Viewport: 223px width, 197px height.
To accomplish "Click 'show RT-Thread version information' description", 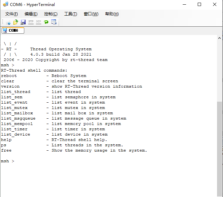I will (x=97, y=86).
